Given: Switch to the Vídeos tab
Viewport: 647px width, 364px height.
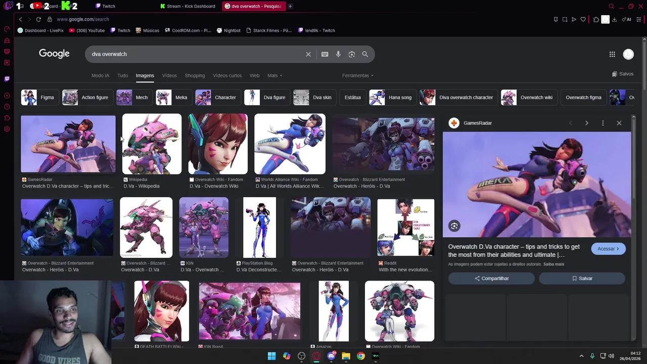Looking at the screenshot, I should 169,75.
